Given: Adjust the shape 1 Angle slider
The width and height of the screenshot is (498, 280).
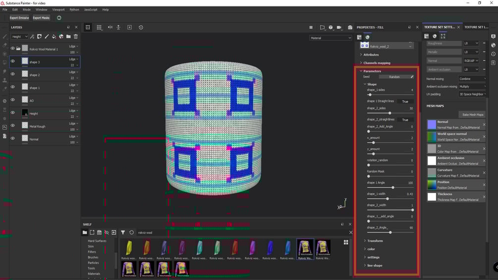Looking at the screenshot, I should click(390, 188).
